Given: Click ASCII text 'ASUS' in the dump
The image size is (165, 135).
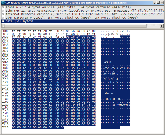Looking at the screenshot, I should pos(108,62).
